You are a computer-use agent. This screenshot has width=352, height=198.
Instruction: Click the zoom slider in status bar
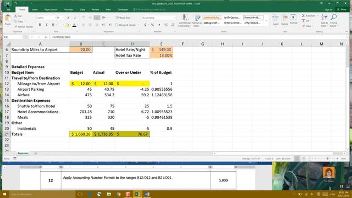click(328, 159)
